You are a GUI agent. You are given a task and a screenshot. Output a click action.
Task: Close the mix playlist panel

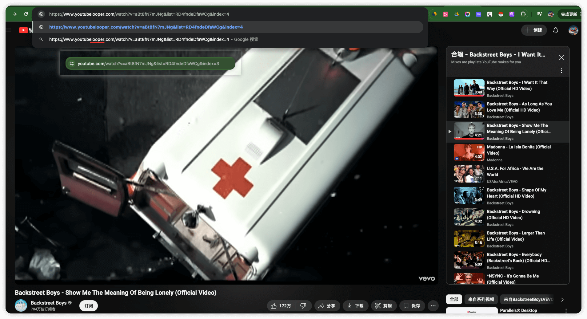pyautogui.click(x=561, y=57)
